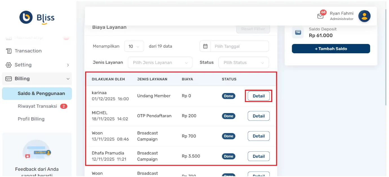Click Ryan Fahmi's profile avatar
Viewport: 389px width, 177px height.
[364, 16]
